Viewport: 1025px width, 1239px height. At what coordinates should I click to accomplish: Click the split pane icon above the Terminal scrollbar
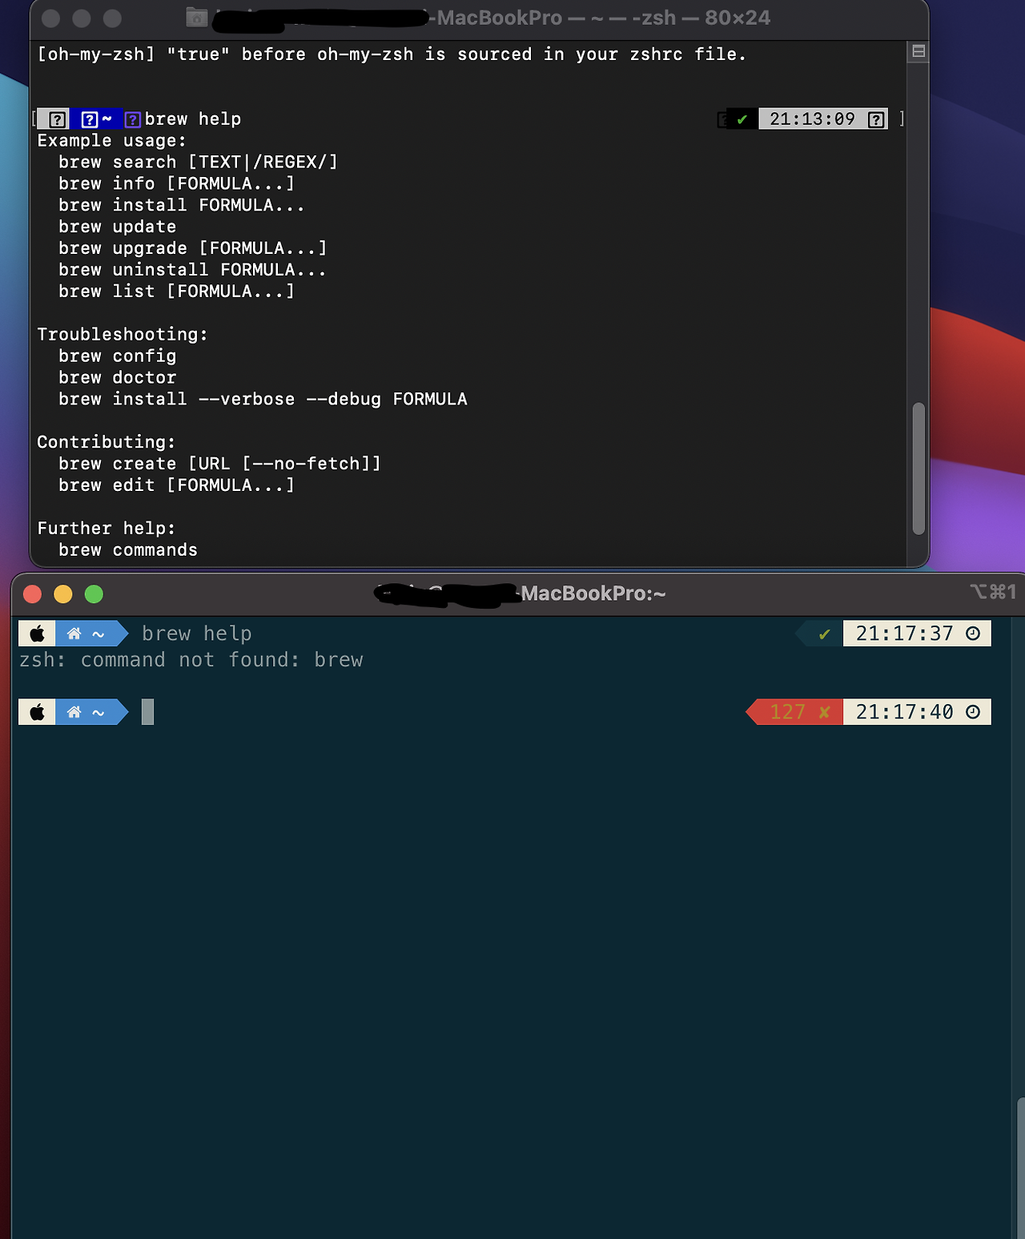point(918,51)
